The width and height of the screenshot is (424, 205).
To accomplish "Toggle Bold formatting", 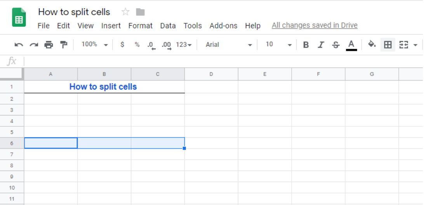I will click(306, 45).
